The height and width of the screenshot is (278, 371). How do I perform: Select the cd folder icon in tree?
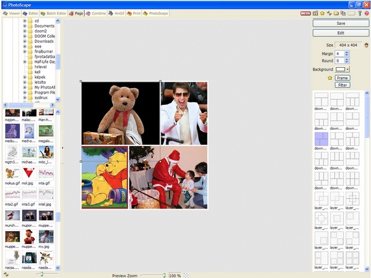tap(30, 21)
